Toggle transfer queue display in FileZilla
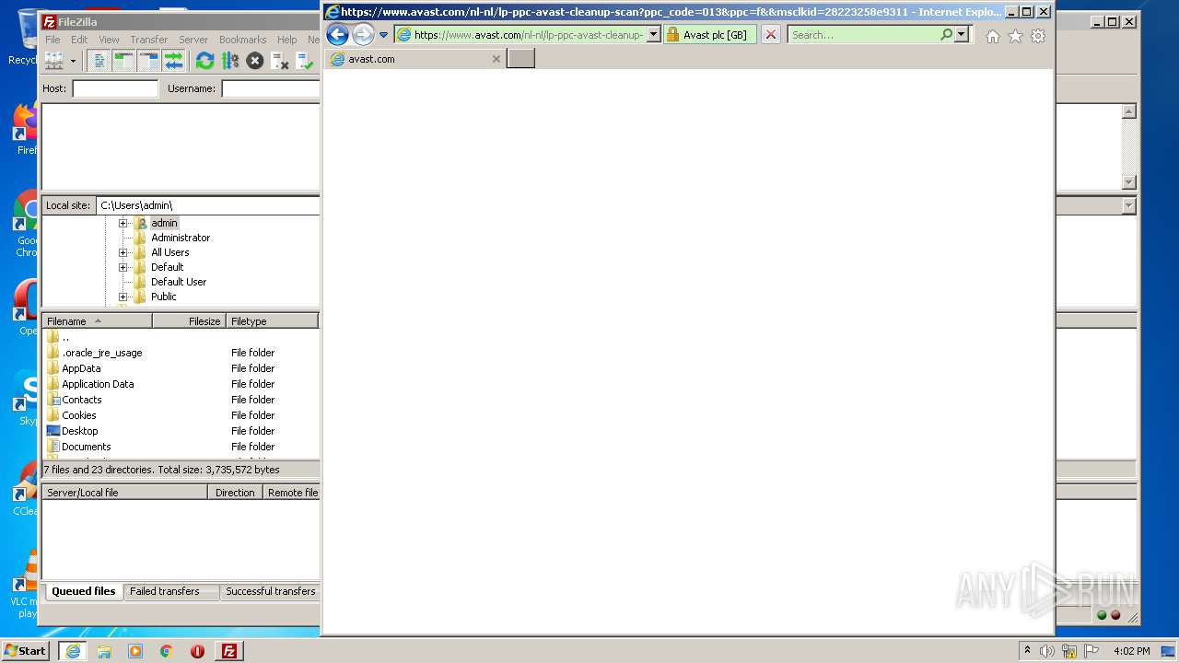 [173, 61]
